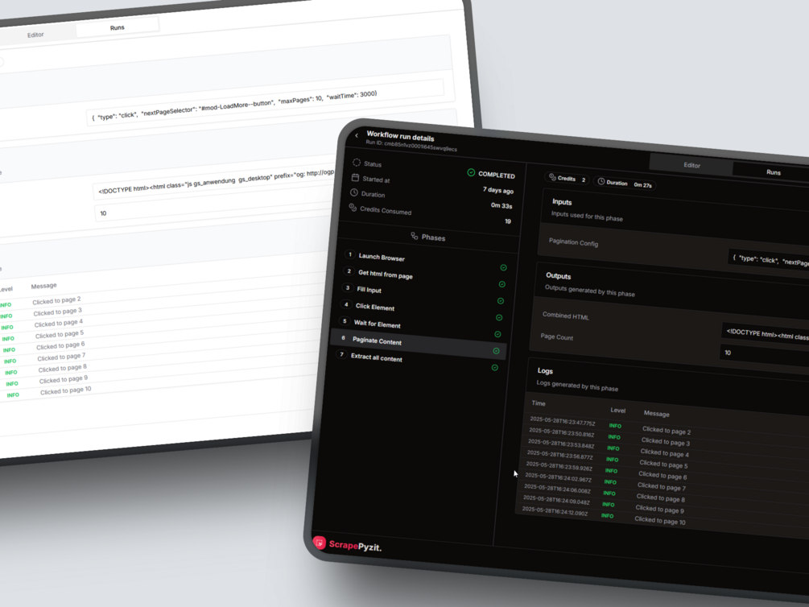Click the Status dashed-circle icon
809x607 pixels.
tap(357, 162)
